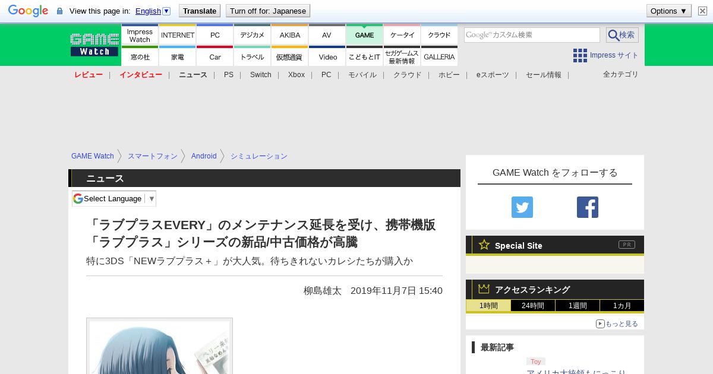The width and height of the screenshot is (713, 374).
Task: Click the Google logo in translate bar
Action: click(28, 11)
